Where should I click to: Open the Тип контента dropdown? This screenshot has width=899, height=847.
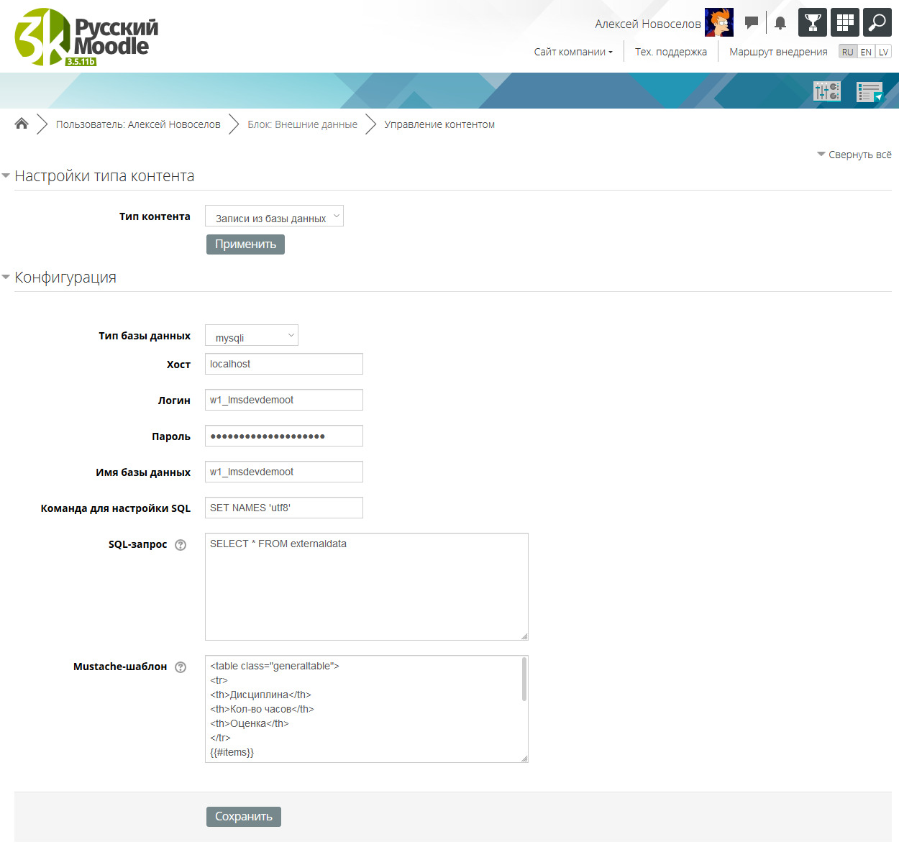click(x=274, y=216)
